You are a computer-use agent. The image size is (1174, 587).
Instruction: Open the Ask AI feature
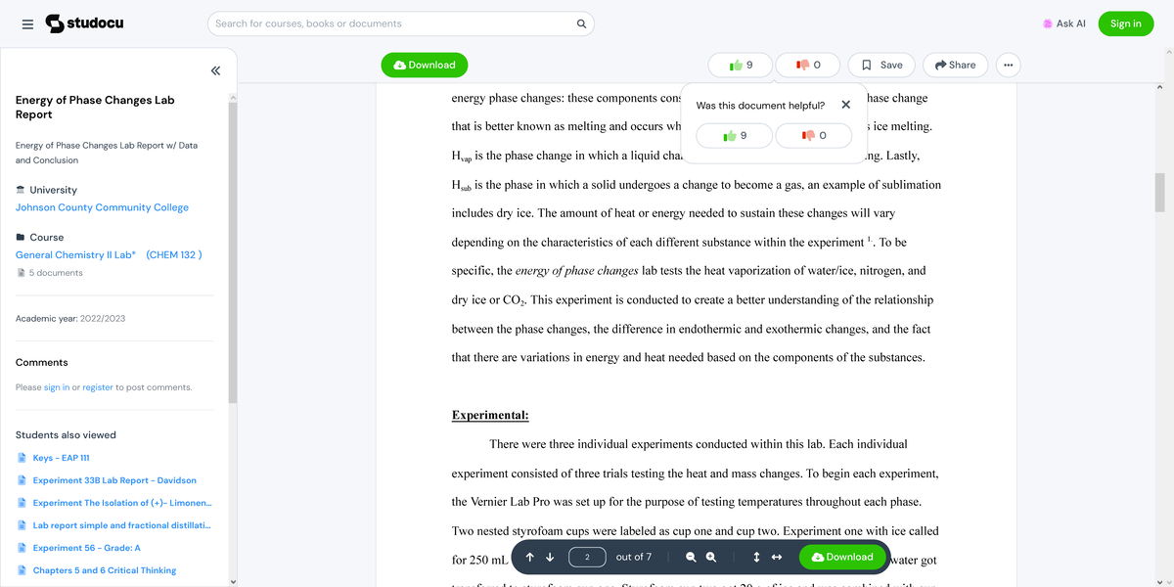click(x=1064, y=23)
